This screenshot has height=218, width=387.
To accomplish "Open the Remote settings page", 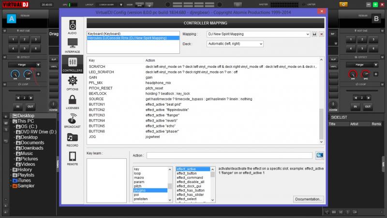I will click(x=72, y=158).
